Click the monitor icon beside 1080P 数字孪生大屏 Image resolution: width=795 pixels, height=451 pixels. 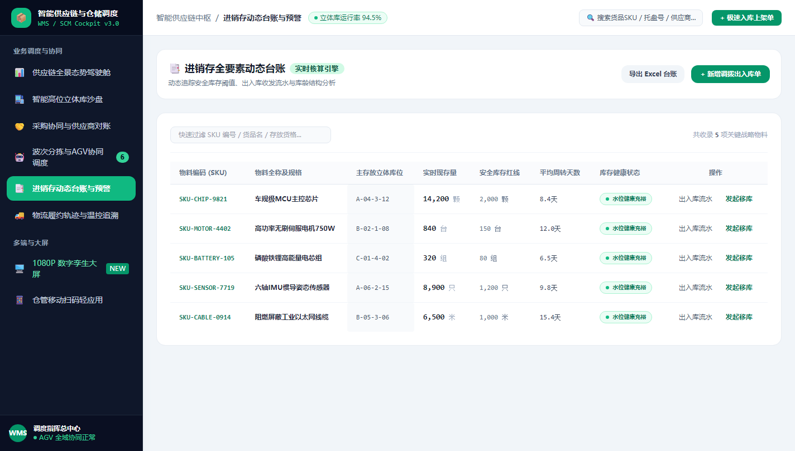[20, 269]
